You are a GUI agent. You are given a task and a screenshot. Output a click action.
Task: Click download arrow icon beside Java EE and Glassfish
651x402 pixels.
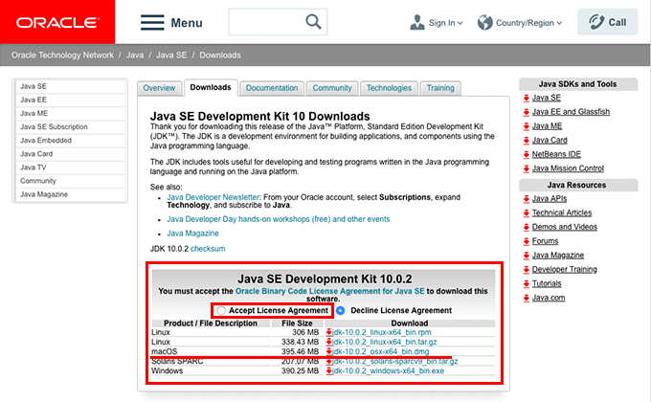pos(527,112)
